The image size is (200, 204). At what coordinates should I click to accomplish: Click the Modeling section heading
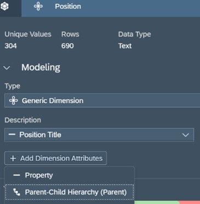click(41, 67)
